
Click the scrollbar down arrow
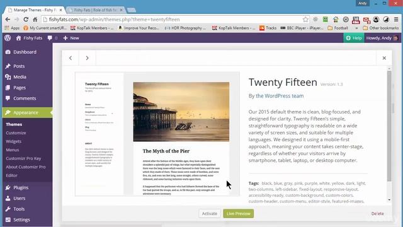389,200
